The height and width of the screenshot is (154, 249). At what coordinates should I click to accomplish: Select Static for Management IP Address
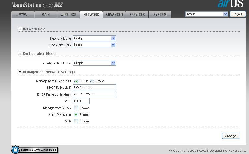click(92, 81)
